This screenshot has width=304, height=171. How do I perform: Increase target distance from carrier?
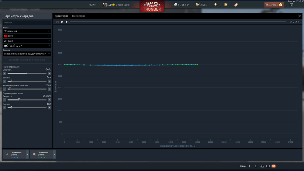50,89
